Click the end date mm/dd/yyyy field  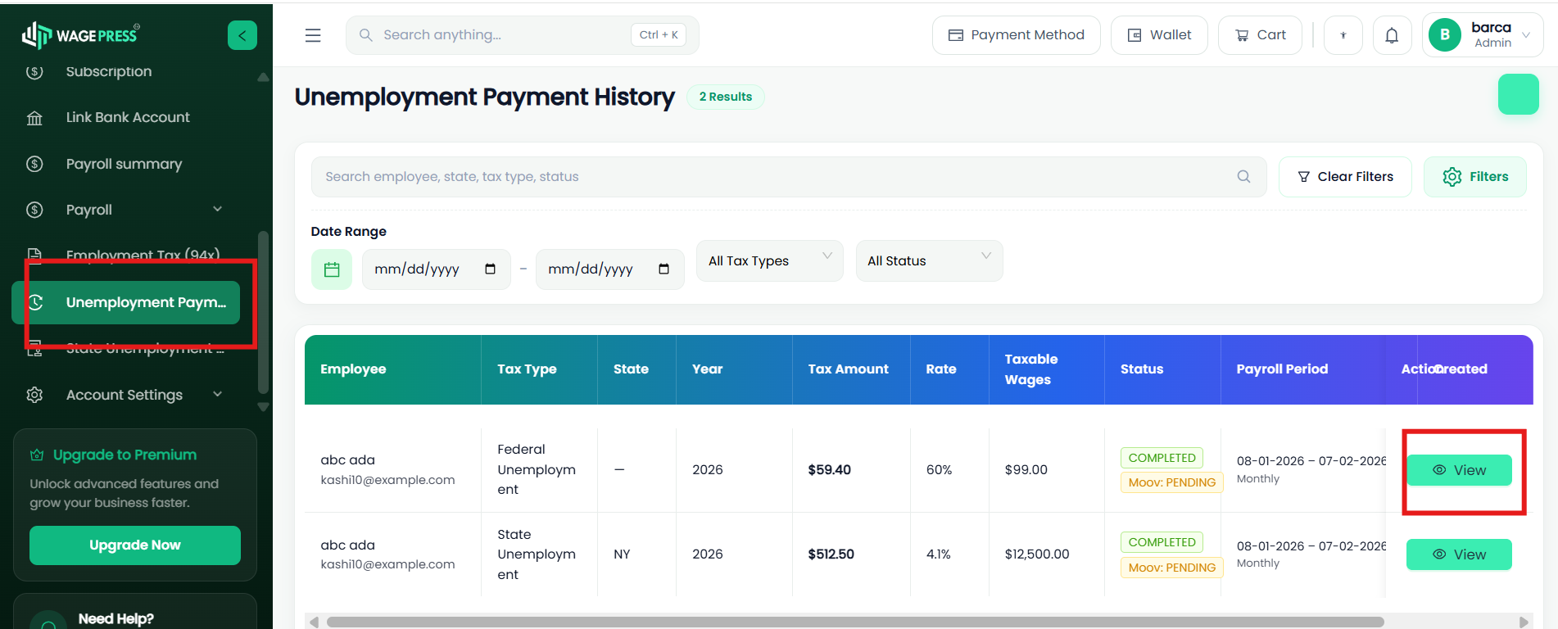pyautogui.click(x=610, y=269)
